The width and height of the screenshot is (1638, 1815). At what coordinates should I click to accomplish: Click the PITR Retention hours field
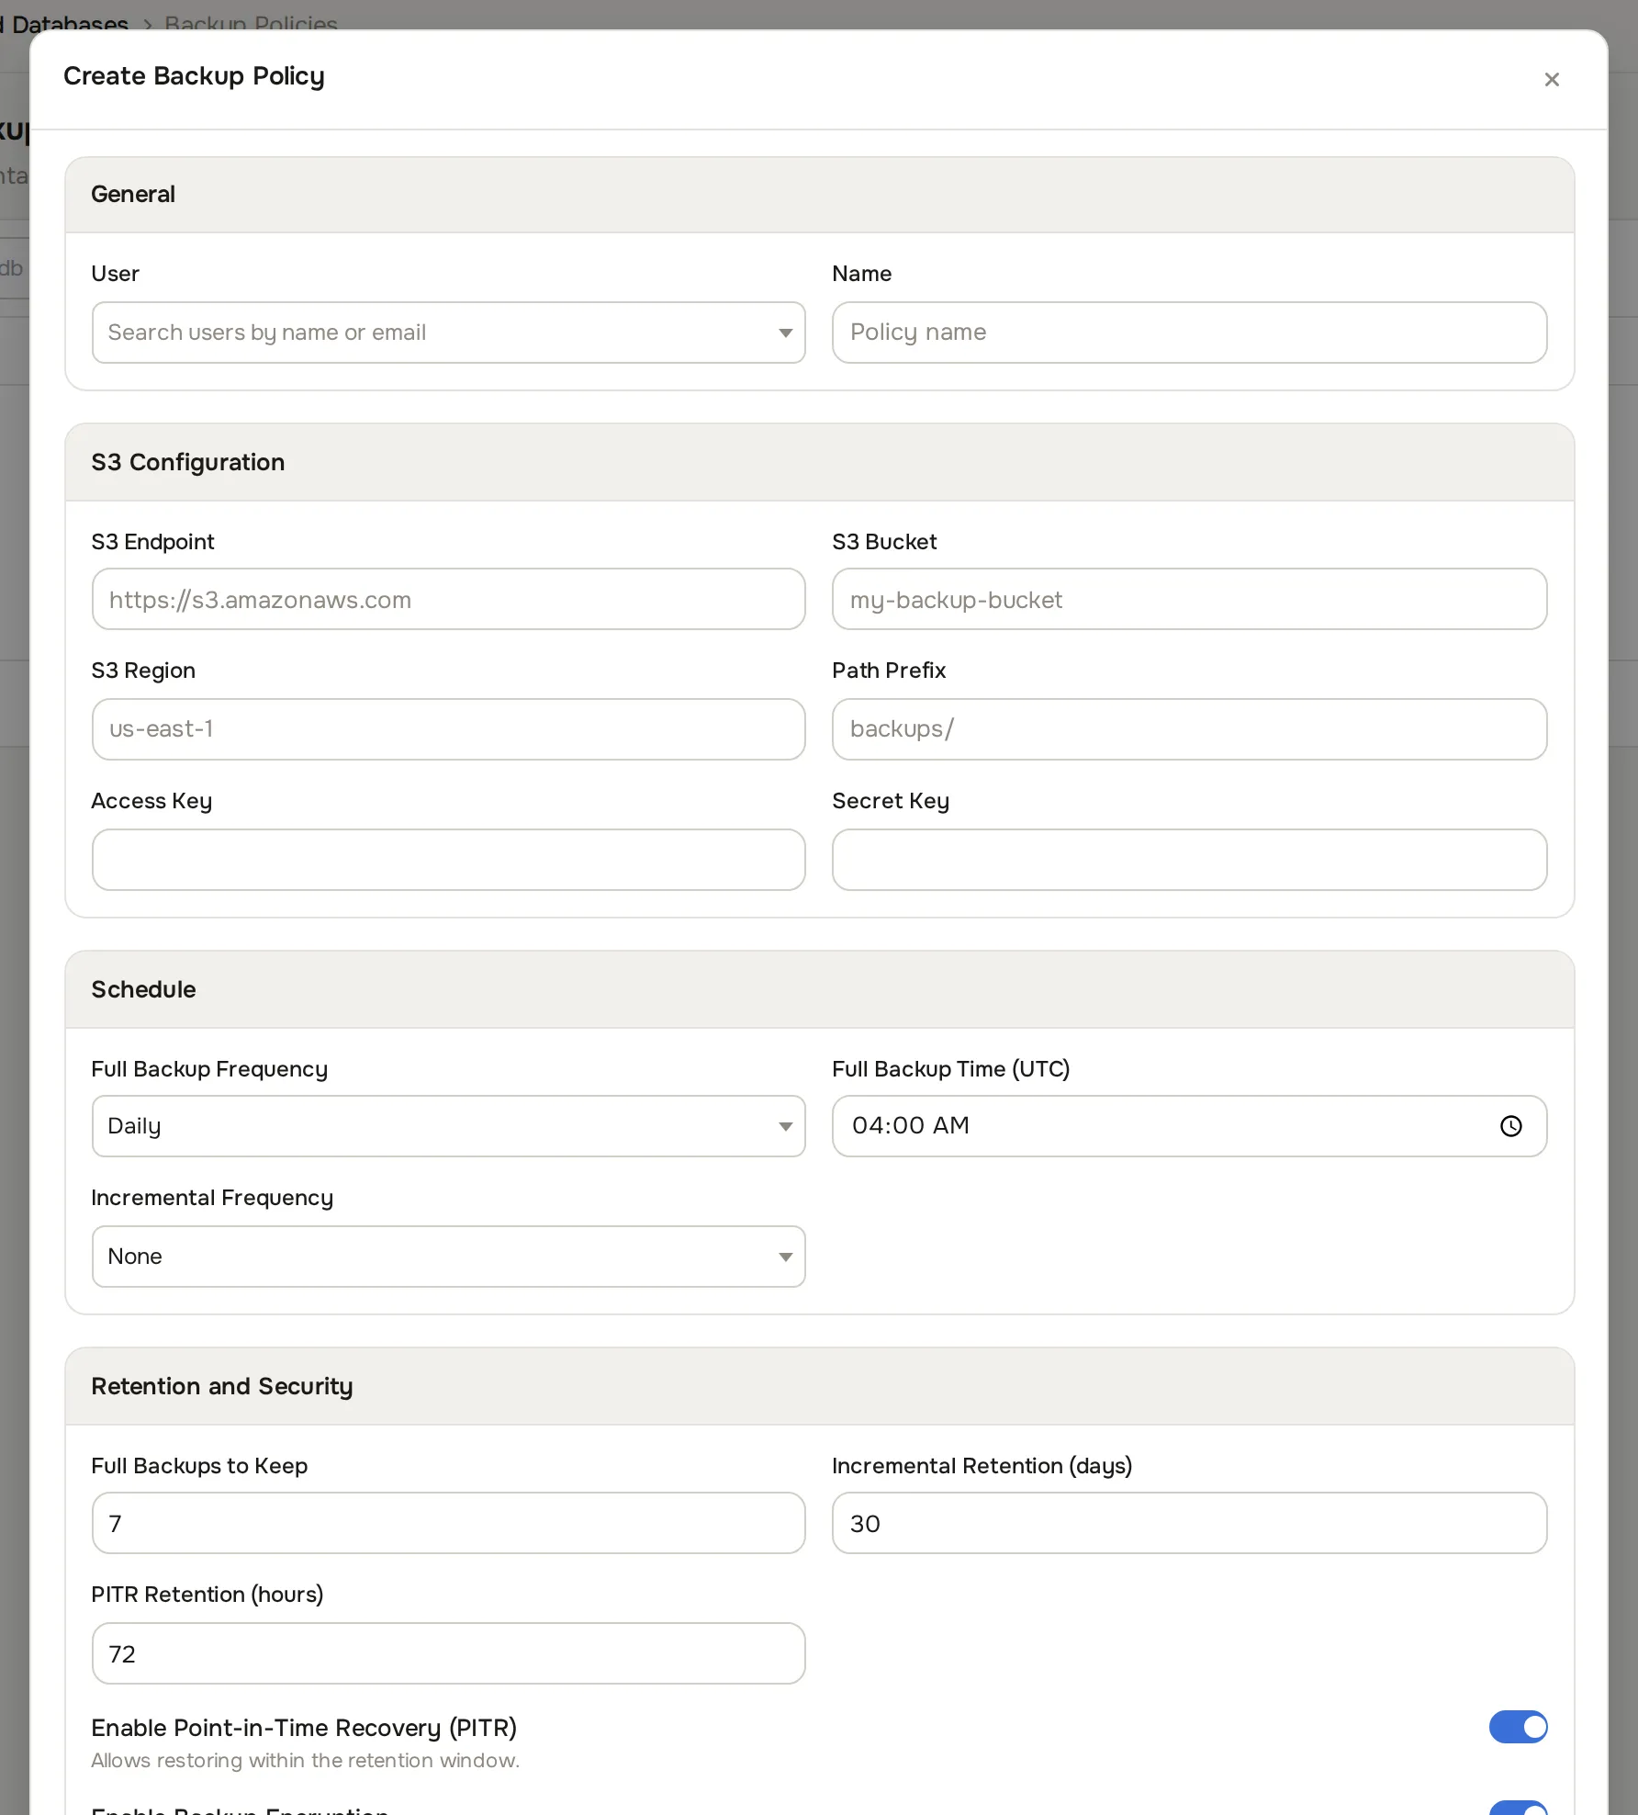tap(448, 1653)
